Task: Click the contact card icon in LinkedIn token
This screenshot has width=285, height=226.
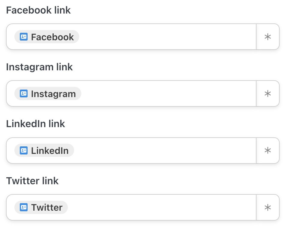Action: (x=24, y=151)
